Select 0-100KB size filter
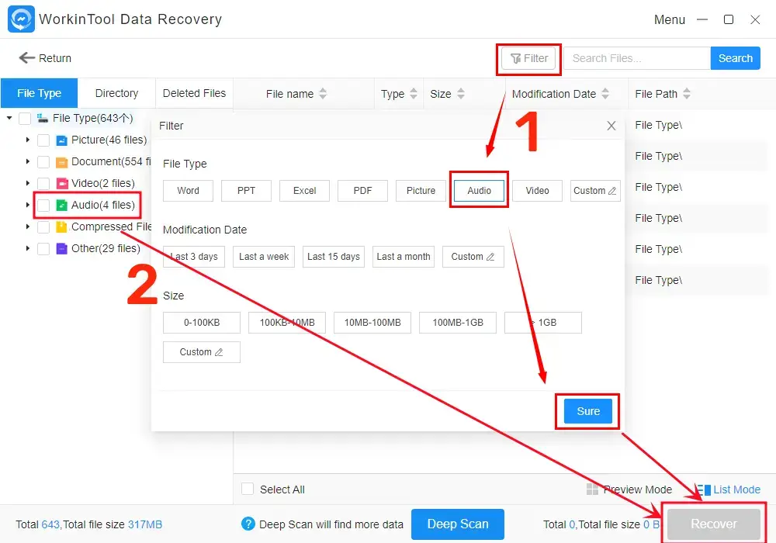Screen dimensions: 776x543 point(202,323)
